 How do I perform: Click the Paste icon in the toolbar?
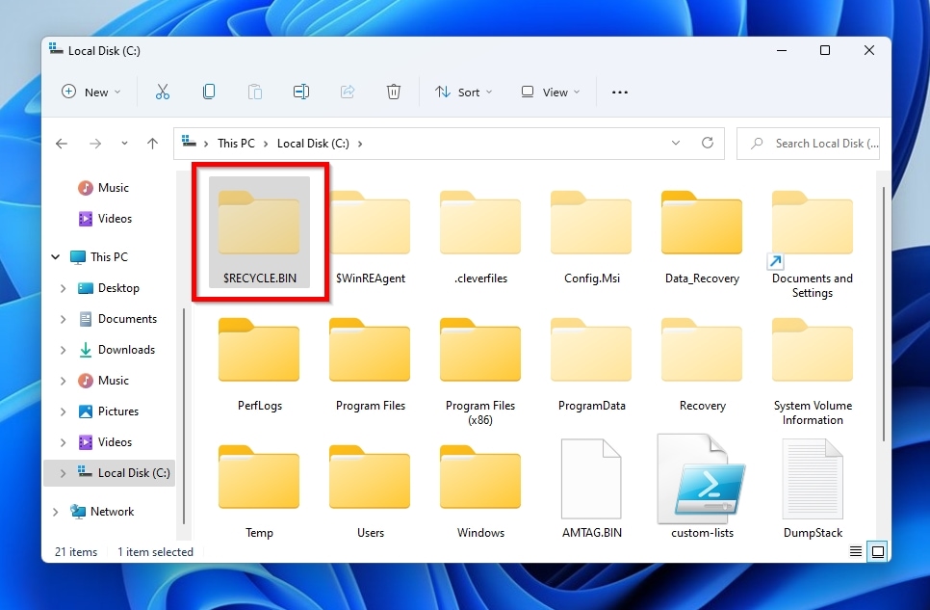pos(254,92)
